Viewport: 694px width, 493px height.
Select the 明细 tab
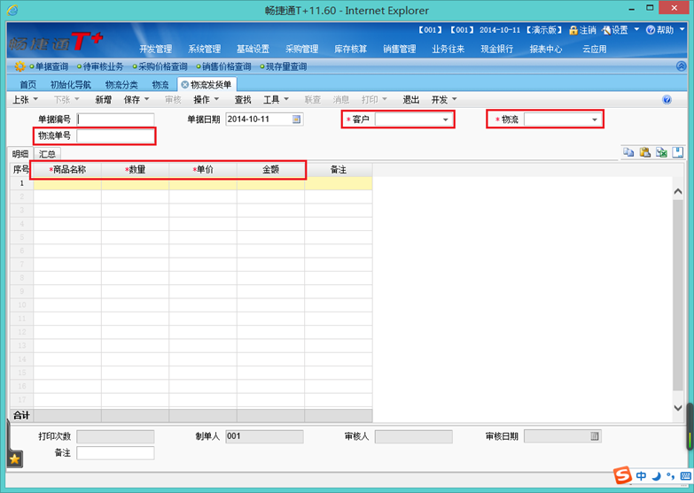pos(20,154)
